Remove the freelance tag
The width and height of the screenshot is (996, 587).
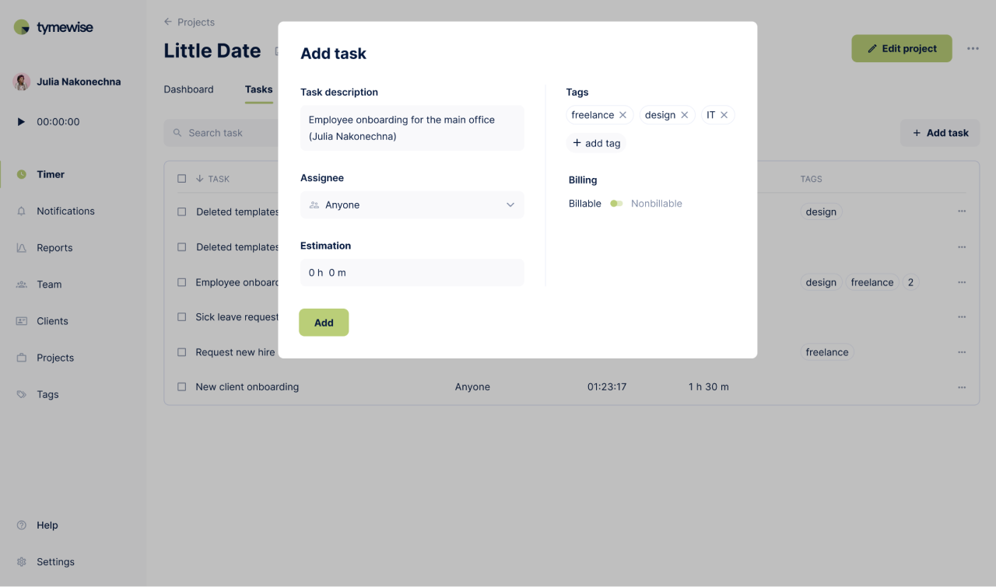click(x=622, y=115)
